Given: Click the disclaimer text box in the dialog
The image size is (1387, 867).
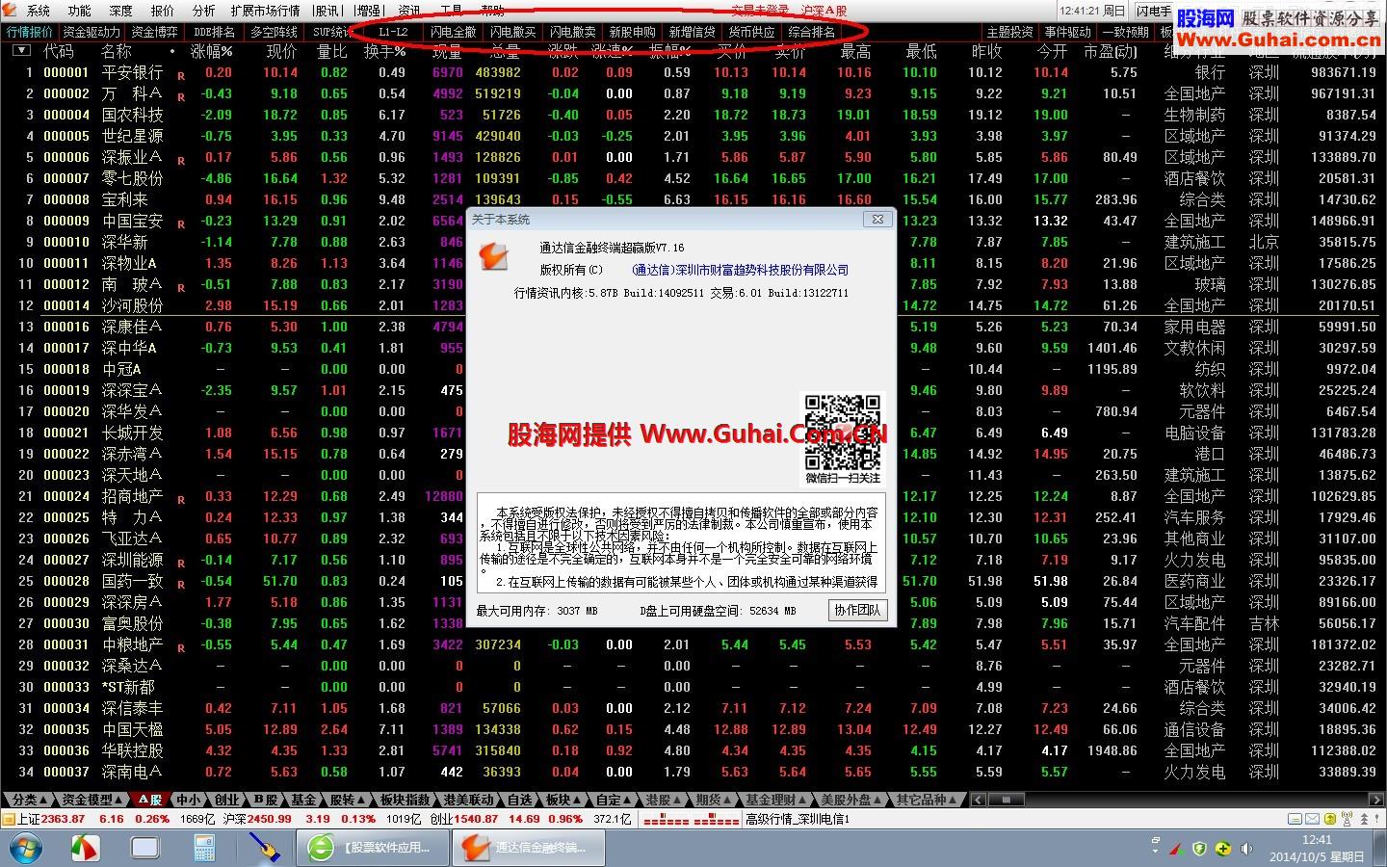Looking at the screenshot, I should pyautogui.click(x=679, y=543).
